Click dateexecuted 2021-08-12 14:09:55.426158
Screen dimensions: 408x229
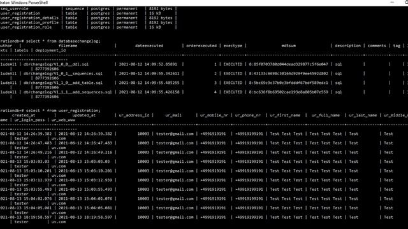[x=149, y=92]
